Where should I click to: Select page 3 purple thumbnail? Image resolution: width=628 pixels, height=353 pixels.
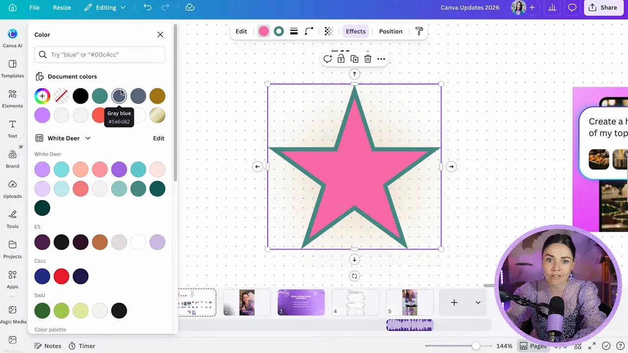[x=301, y=303]
